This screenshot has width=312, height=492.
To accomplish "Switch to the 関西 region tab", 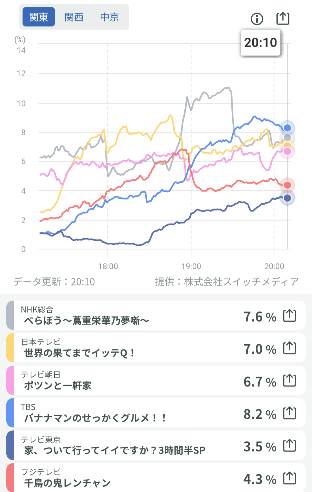I will (x=74, y=17).
